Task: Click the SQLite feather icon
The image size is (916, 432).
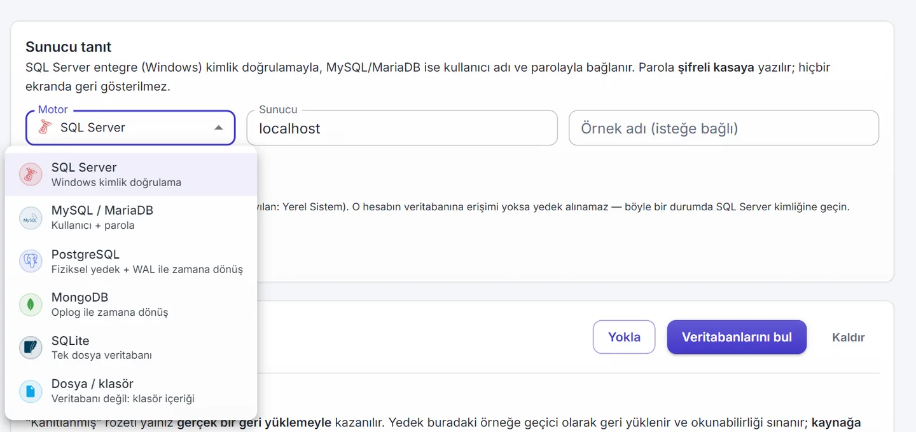Action: pos(31,348)
